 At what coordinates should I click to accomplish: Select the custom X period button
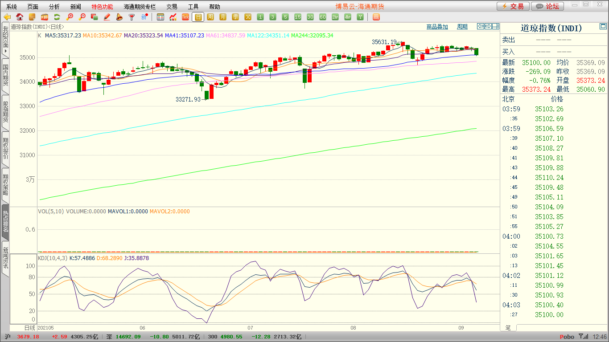pyautogui.click(x=248, y=17)
